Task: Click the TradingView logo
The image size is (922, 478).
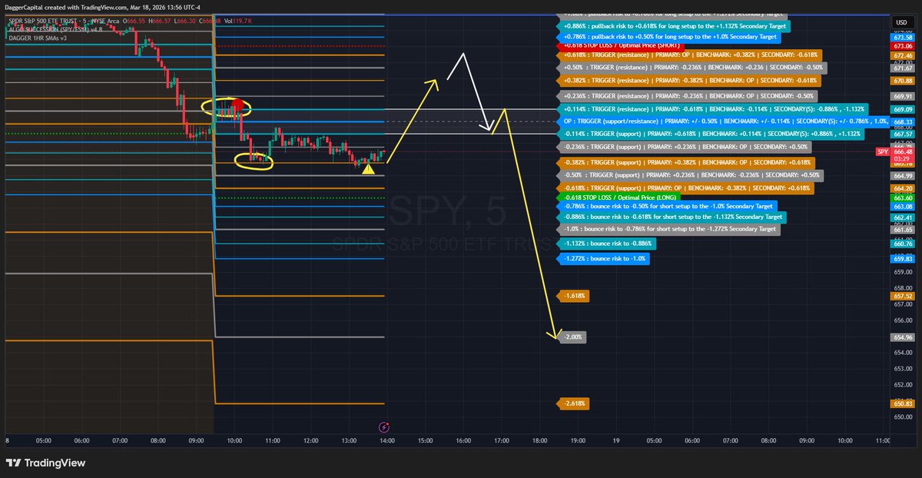Action: 45,463
